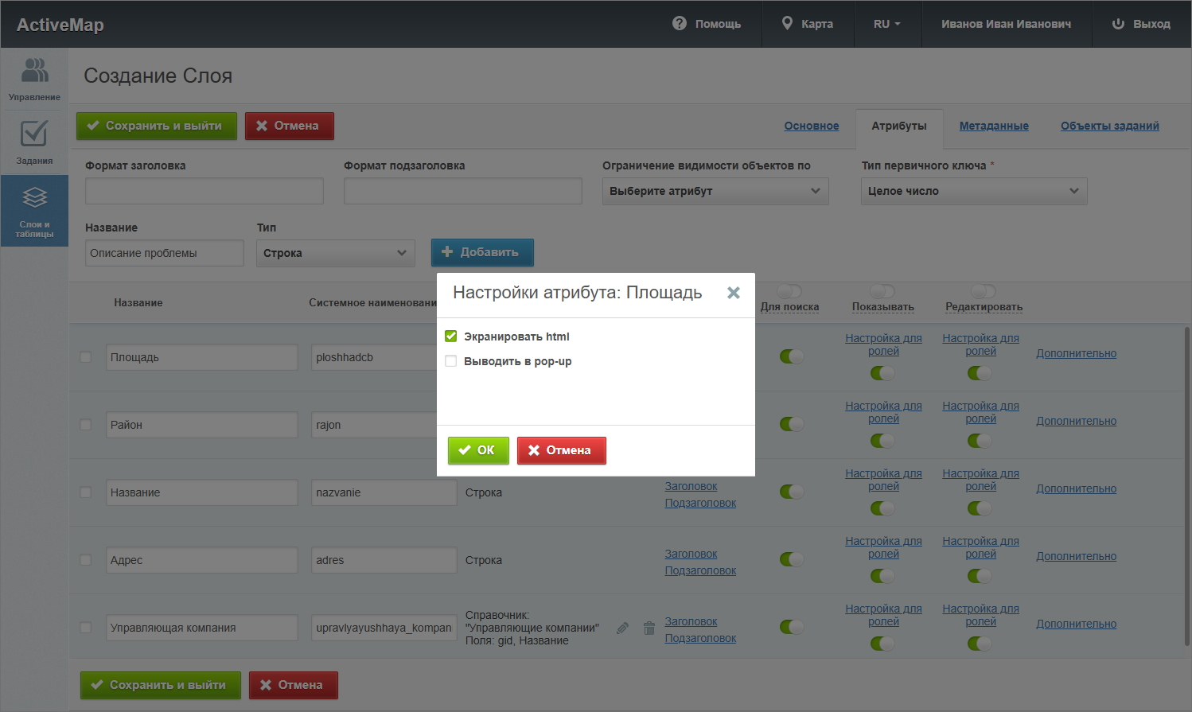This screenshot has width=1192, height=712.
Task: Open the Слои и таблицы sidebar icon
Action: [34, 198]
